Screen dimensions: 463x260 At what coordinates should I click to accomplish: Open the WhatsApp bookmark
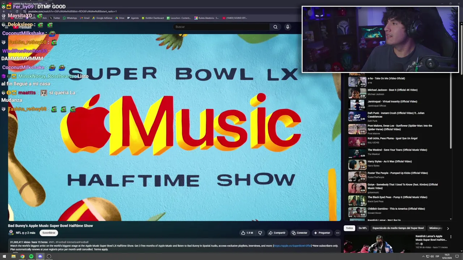point(70,18)
